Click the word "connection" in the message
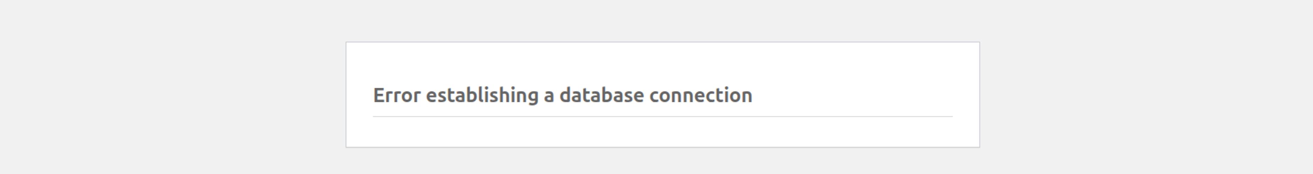The width and height of the screenshot is (1313, 174). click(700, 95)
